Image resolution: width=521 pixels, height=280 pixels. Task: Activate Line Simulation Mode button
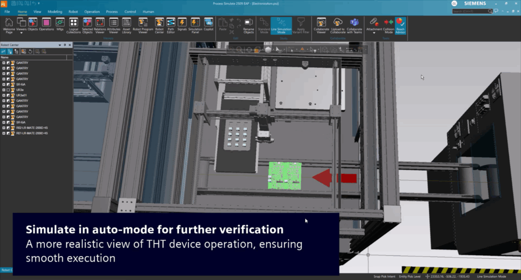pos(281,25)
